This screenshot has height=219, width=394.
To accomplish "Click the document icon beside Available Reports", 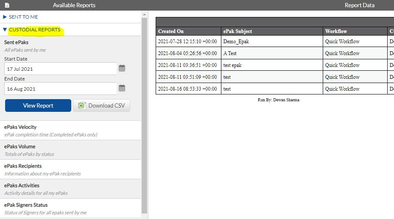I will [x=7, y=5].
